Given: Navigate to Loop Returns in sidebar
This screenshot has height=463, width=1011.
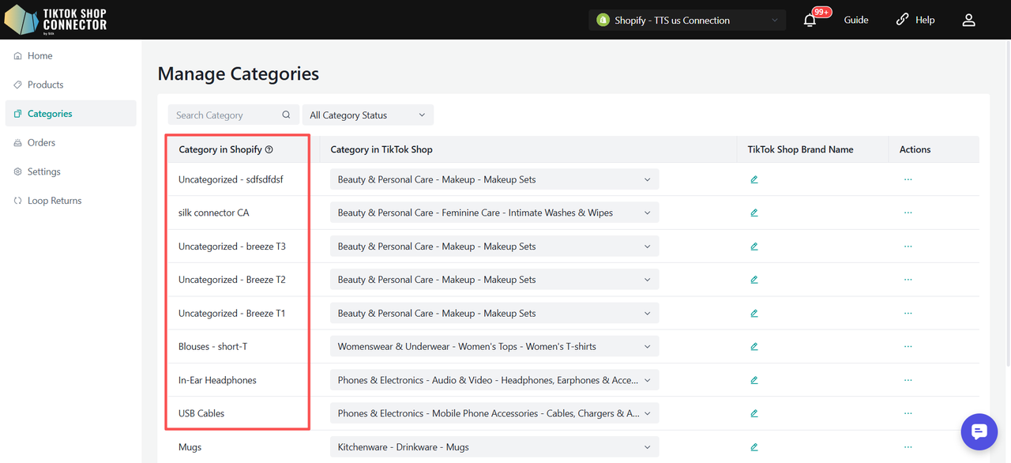Looking at the screenshot, I should (x=54, y=201).
